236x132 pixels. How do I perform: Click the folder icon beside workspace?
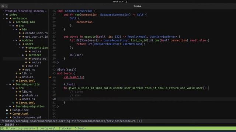(x=7, y=18)
